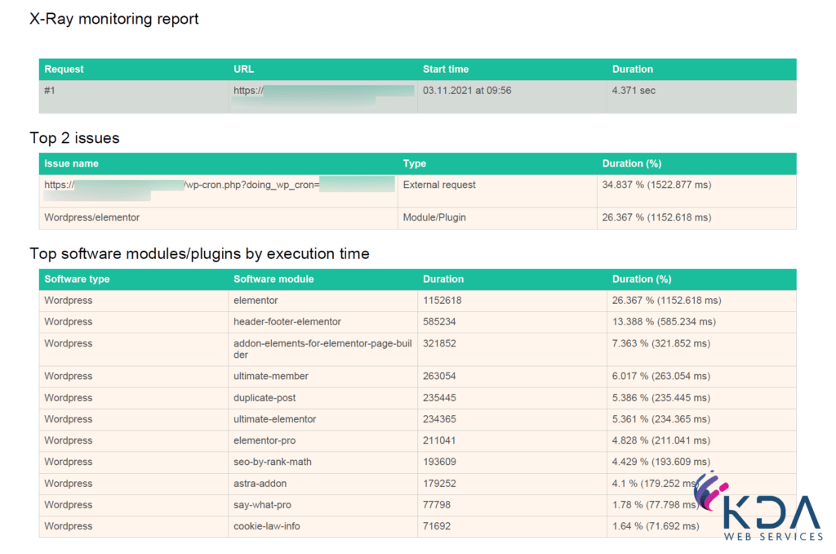Select the 'header-footer-elementor' module

tap(287, 322)
